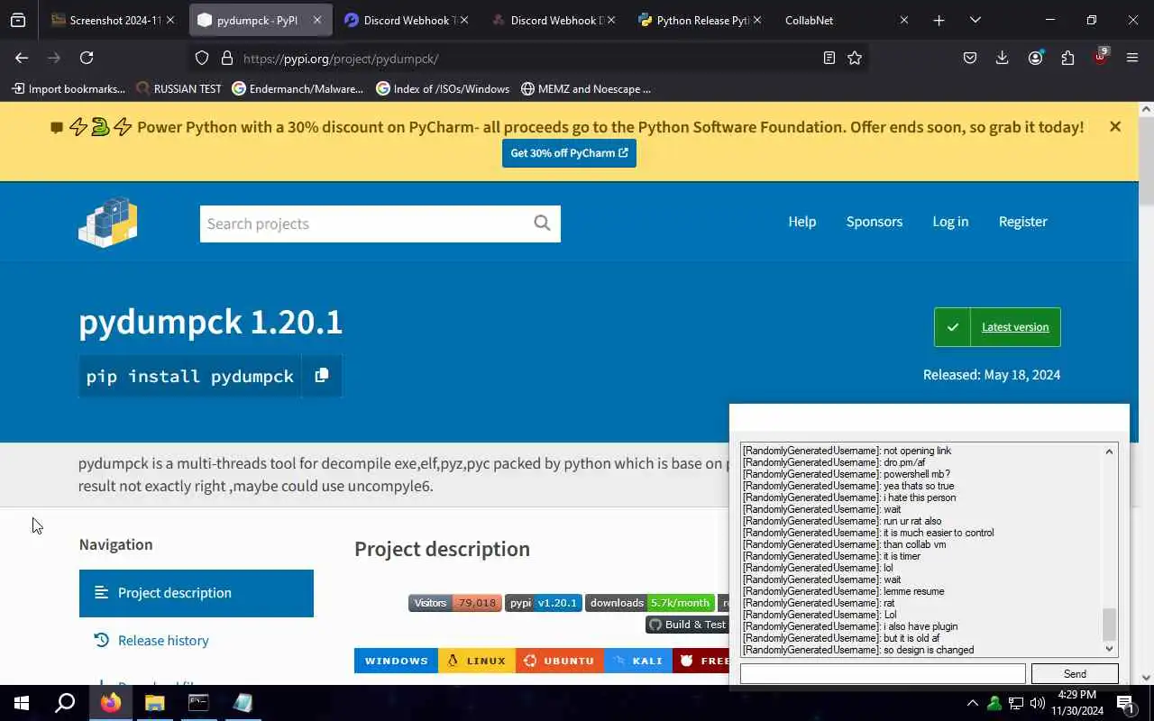Click the Visitors 79,018 badge
This screenshot has width=1154, height=721.
454,603
